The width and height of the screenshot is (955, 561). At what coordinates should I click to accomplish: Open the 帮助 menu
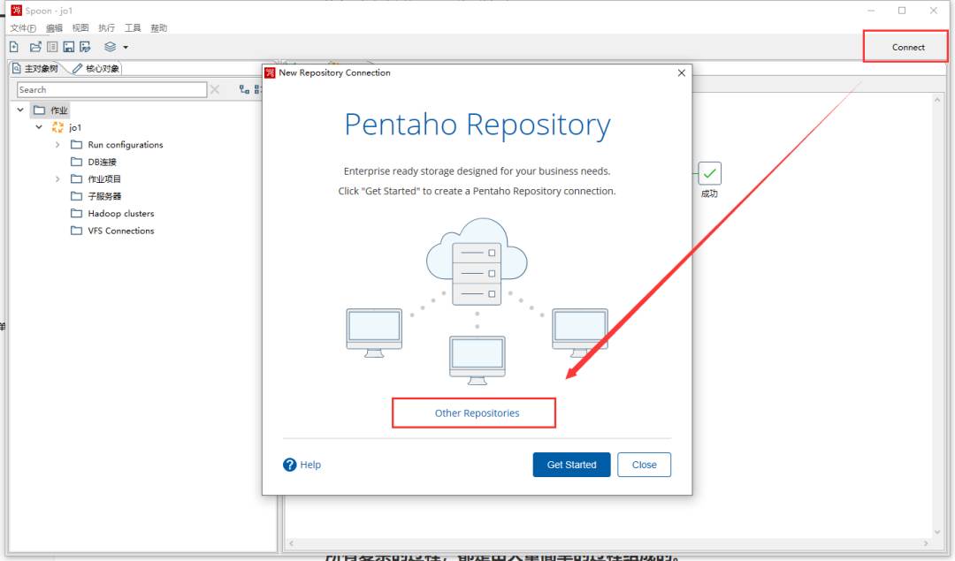coord(159,28)
